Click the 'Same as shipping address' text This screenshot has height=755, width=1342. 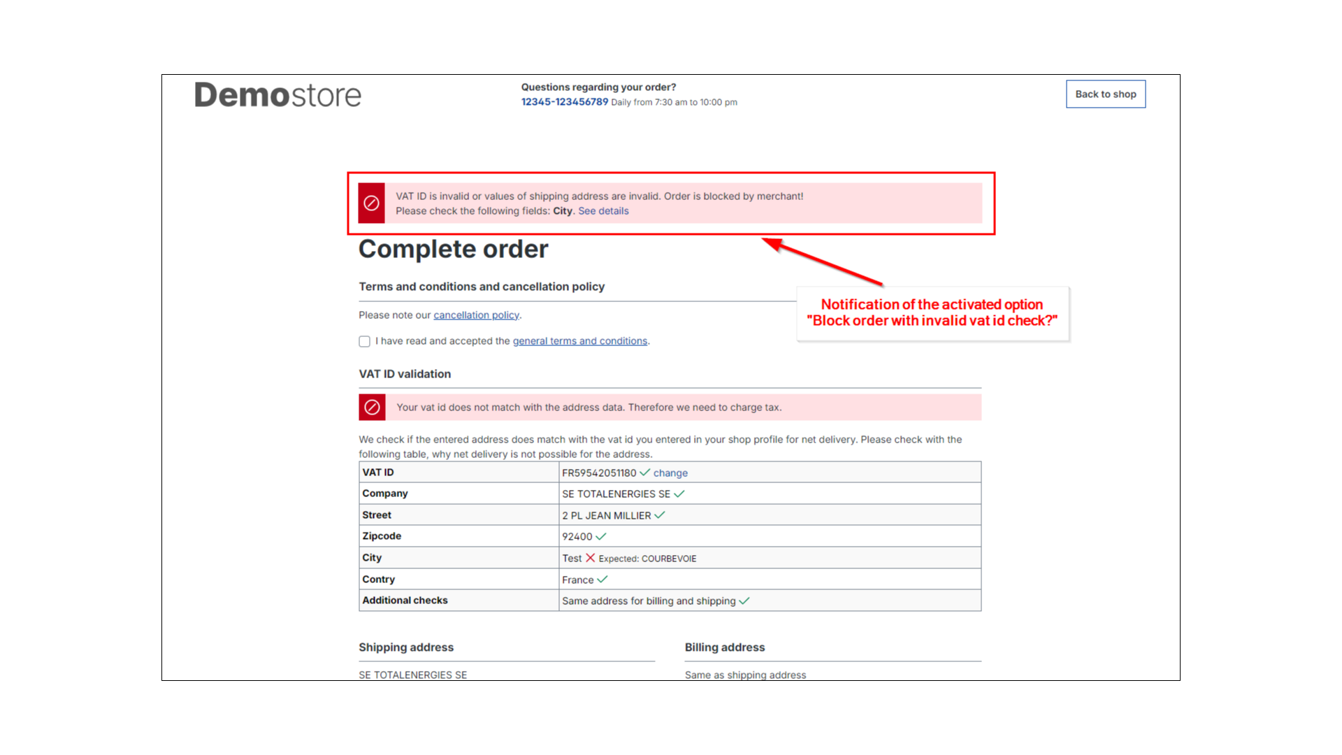click(745, 675)
